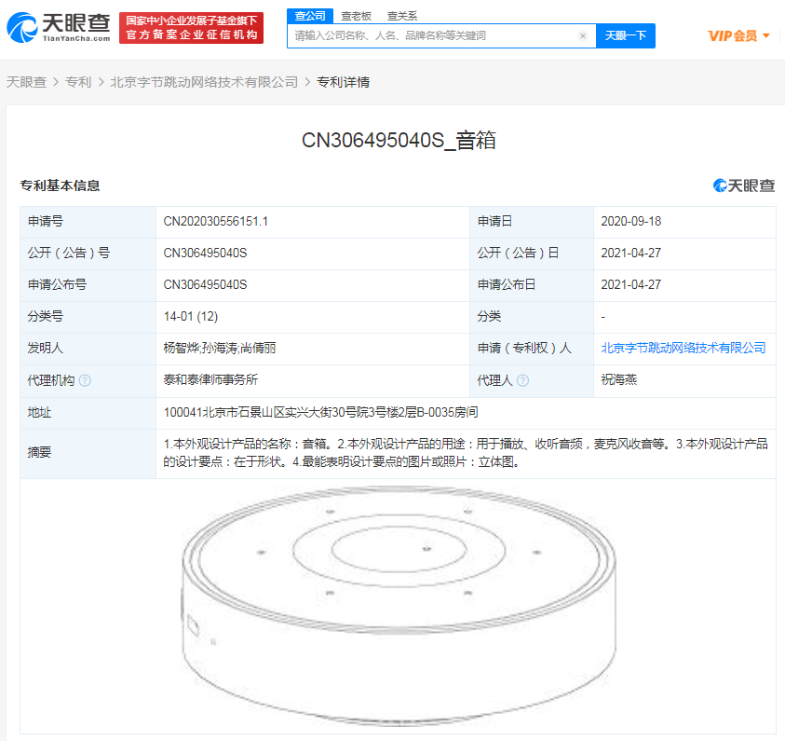Select abstract text 1.本外观设计产品的名称：音箱
785x741 pixels.
tap(245, 444)
